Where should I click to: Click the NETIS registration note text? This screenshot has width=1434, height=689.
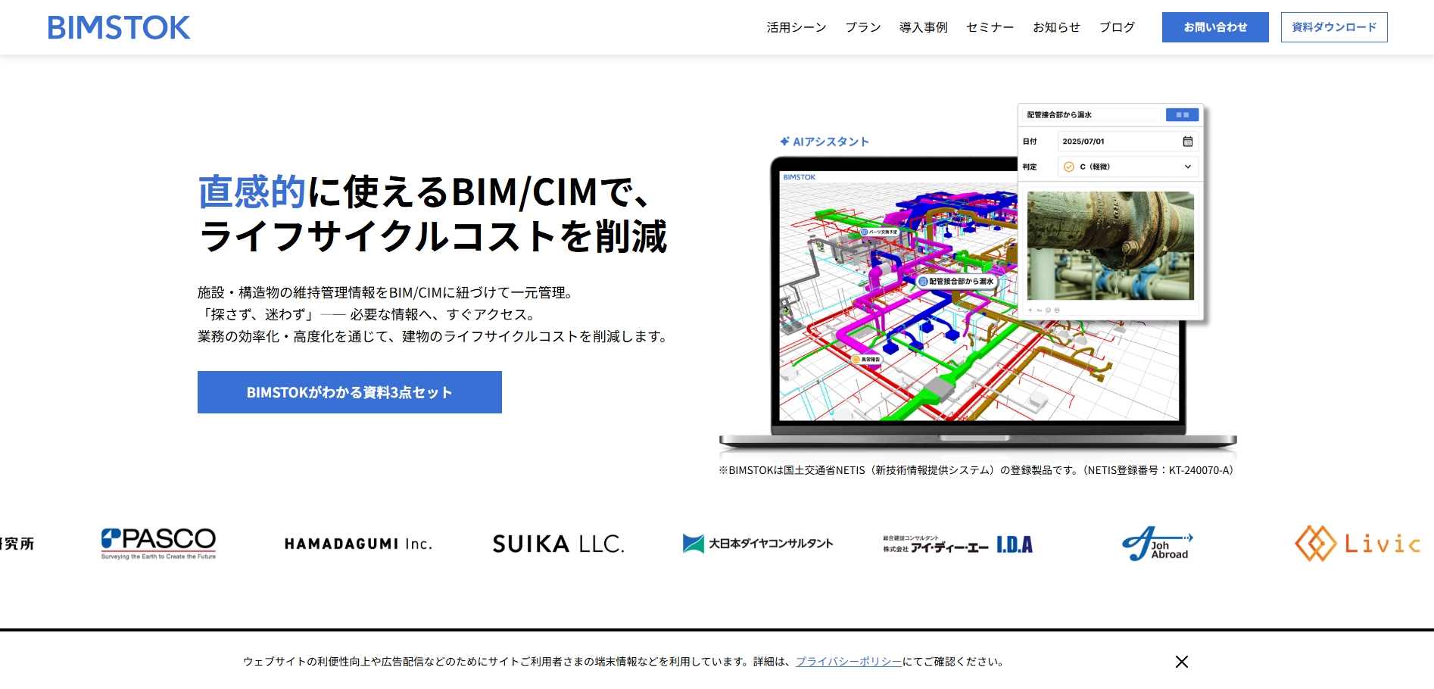(x=978, y=470)
